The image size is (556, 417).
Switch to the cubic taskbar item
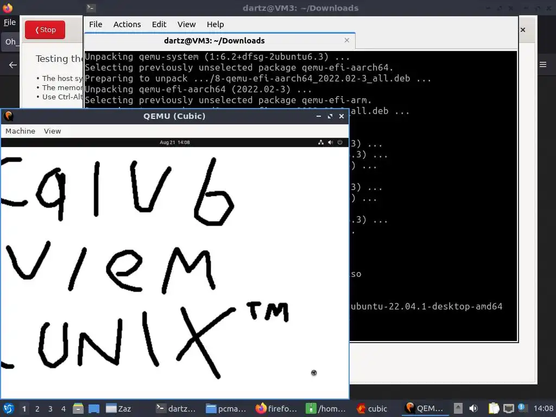(371, 408)
